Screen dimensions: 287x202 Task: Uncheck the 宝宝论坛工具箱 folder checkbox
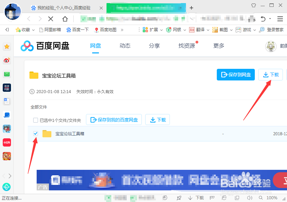click(x=36, y=134)
